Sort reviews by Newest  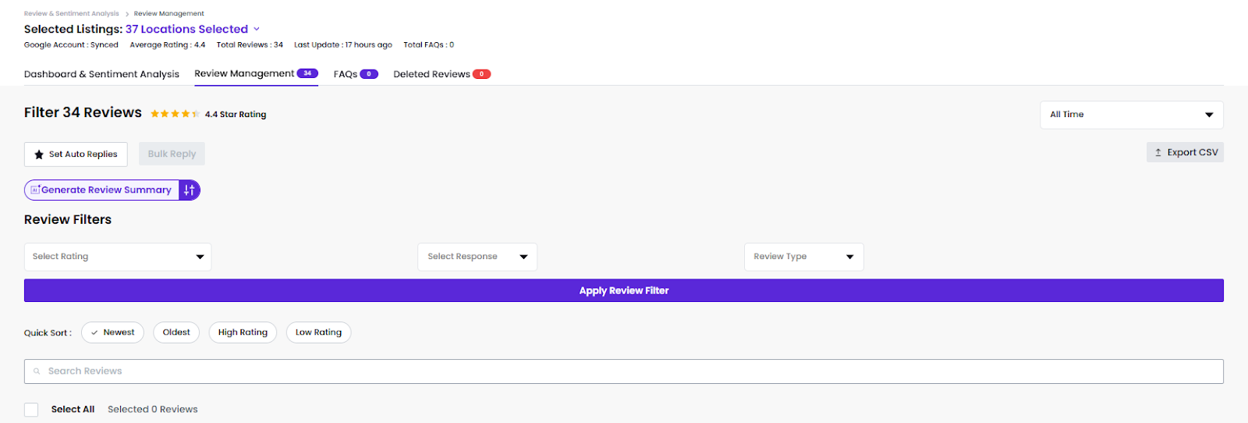[113, 332]
